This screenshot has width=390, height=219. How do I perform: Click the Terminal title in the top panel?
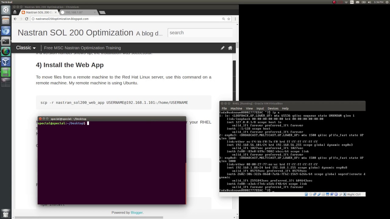tap(7, 2)
